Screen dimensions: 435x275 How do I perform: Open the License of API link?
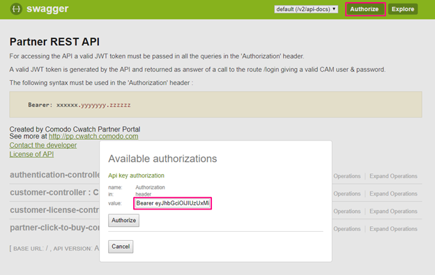[x=31, y=155]
